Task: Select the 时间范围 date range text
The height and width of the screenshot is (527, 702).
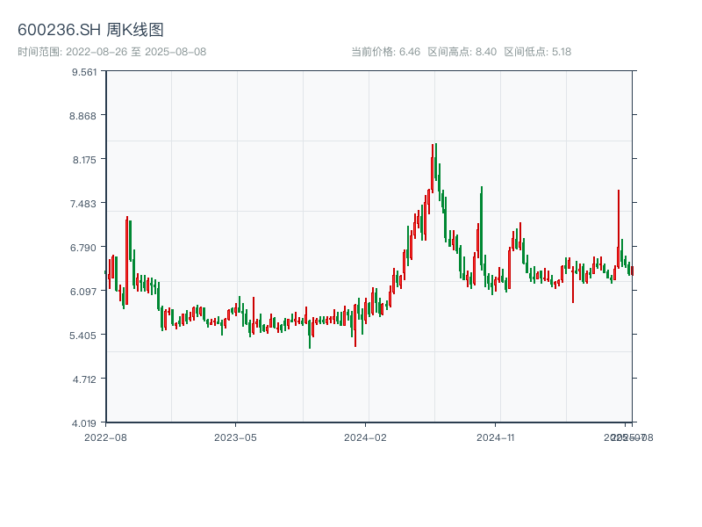Action: tap(111, 52)
